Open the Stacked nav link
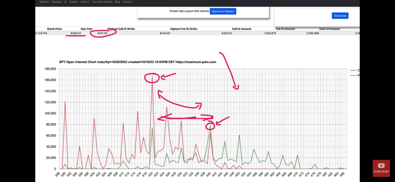Viewport: 395px width, 182px height. click(x=57, y=2)
